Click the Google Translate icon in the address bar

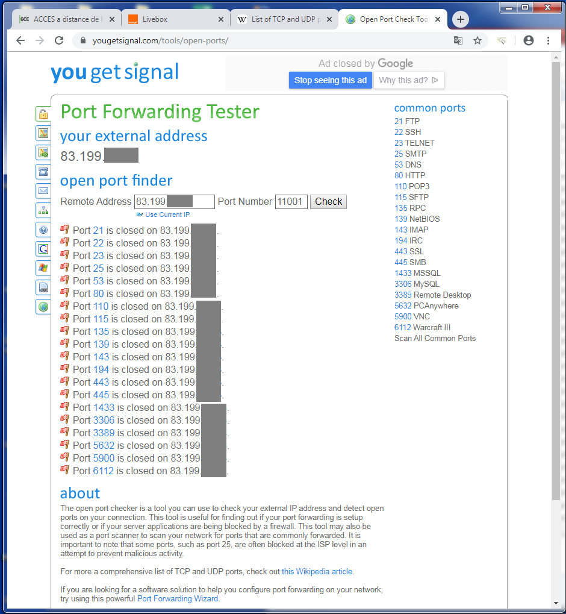[x=458, y=40]
